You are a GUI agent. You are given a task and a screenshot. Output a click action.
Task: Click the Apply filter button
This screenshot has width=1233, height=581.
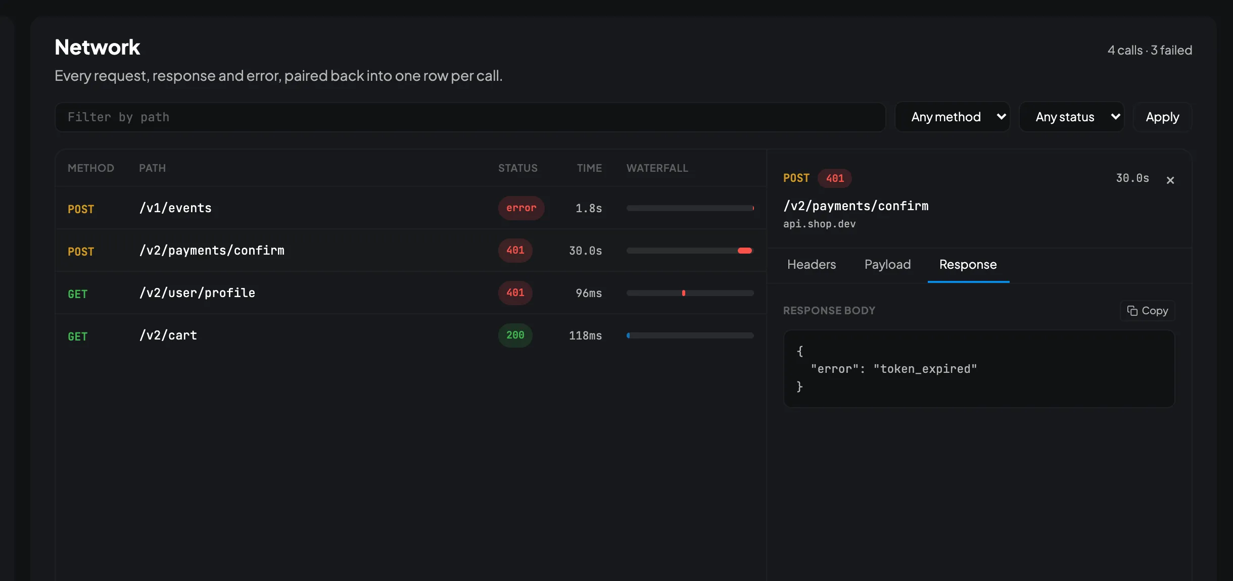click(x=1162, y=117)
